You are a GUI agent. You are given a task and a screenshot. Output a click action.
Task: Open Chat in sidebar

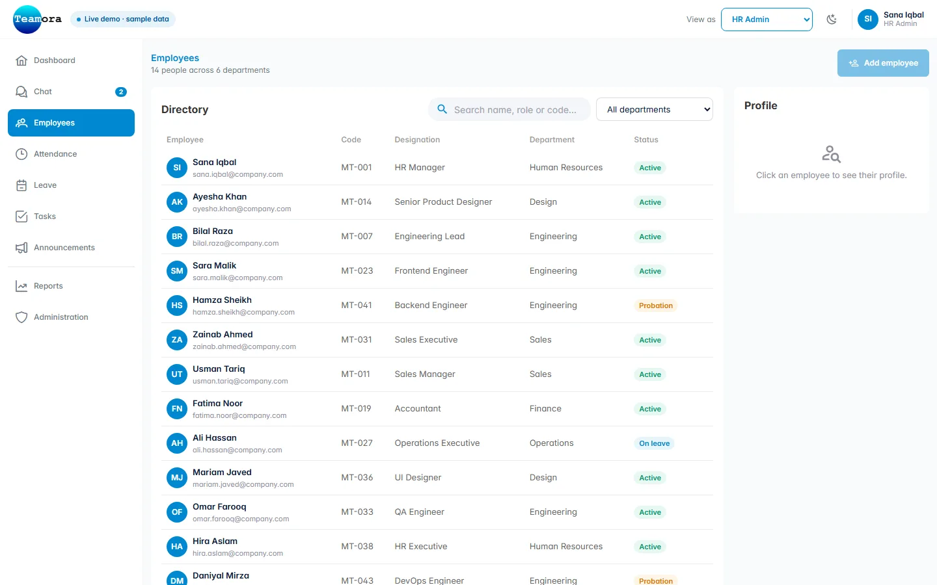[x=71, y=92]
